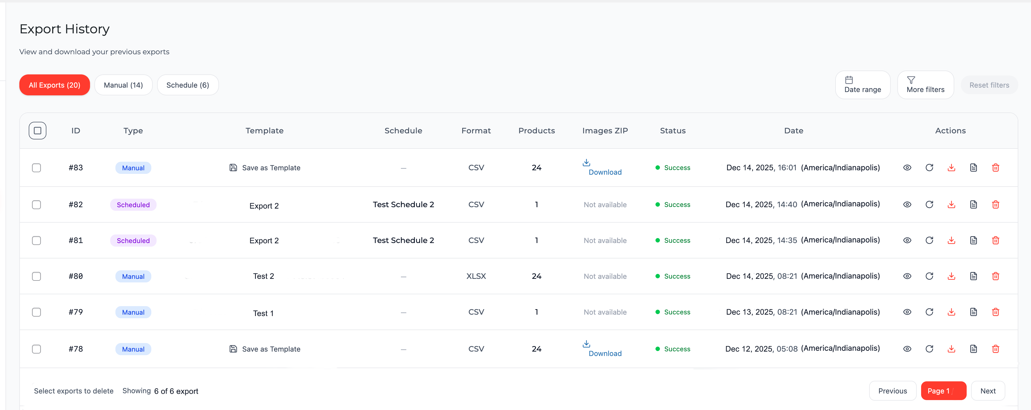Re-run export #82 using the refresh icon
1031x410 pixels.
930,204
